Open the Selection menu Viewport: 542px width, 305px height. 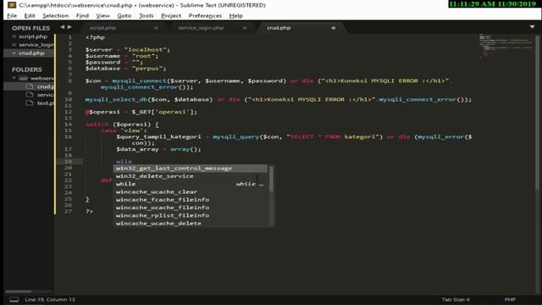coord(55,15)
